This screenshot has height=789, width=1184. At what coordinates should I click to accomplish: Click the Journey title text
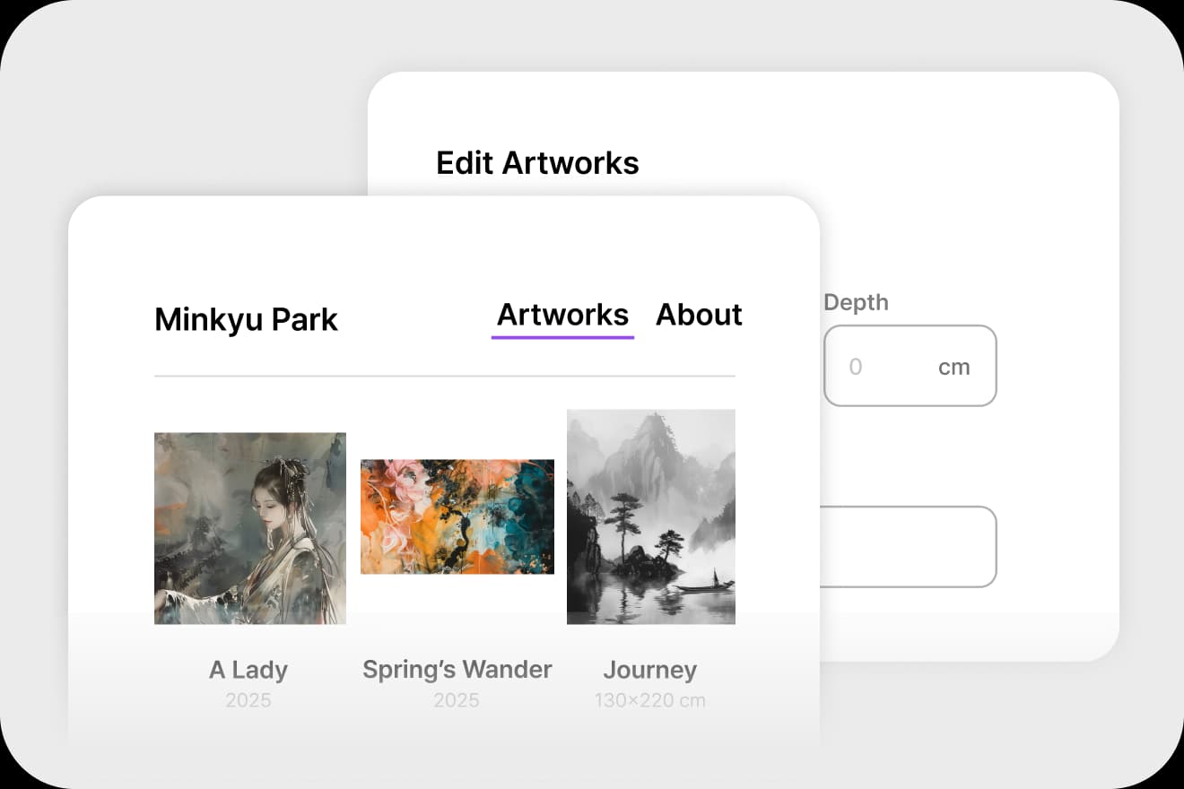coord(649,670)
